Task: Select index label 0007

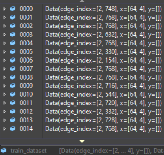Action: (26, 69)
